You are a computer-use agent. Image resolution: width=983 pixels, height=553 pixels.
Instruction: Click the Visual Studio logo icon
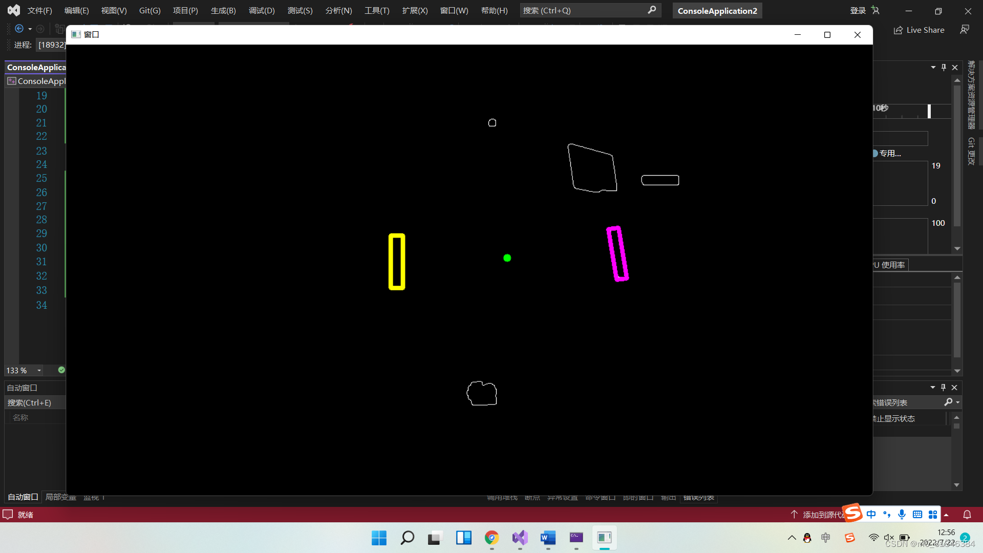pyautogui.click(x=14, y=10)
